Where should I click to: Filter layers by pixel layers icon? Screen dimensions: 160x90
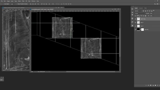click(143, 11)
